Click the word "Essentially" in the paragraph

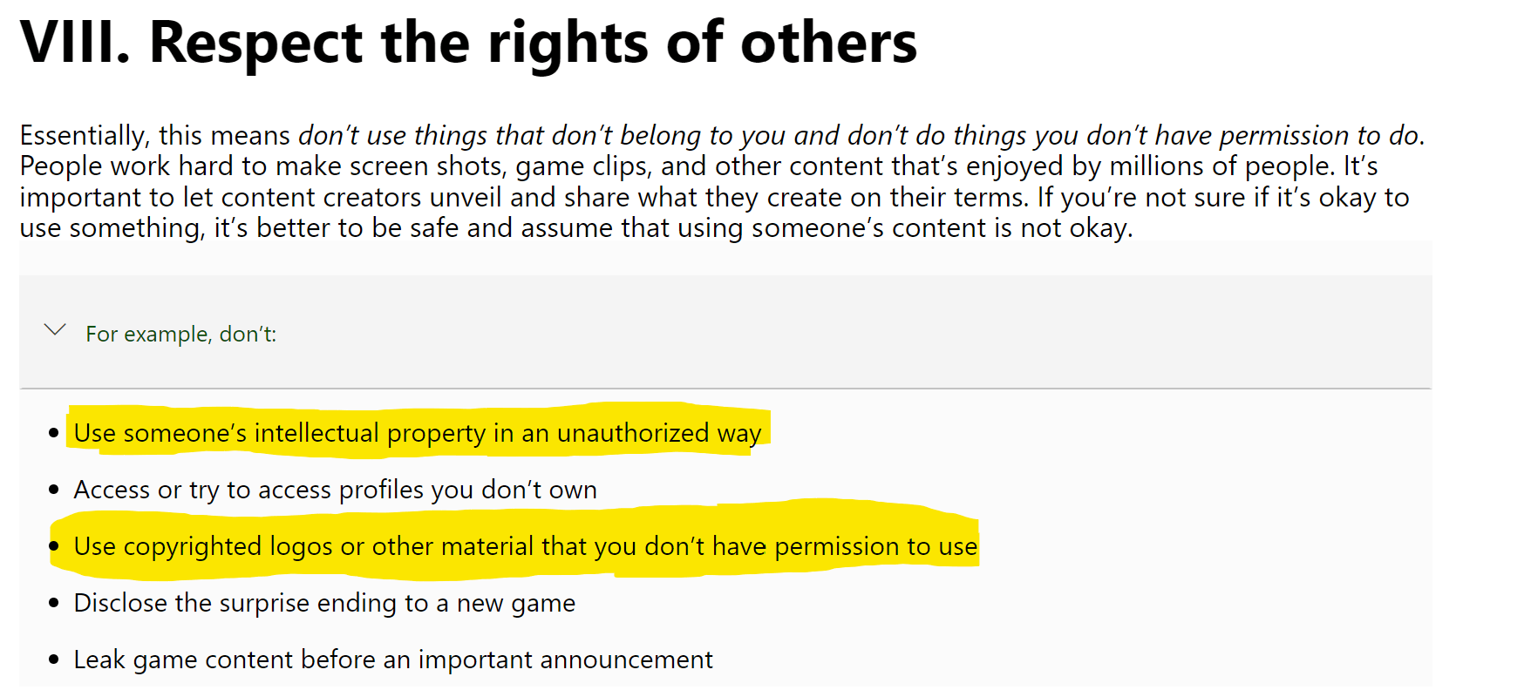click(x=85, y=136)
